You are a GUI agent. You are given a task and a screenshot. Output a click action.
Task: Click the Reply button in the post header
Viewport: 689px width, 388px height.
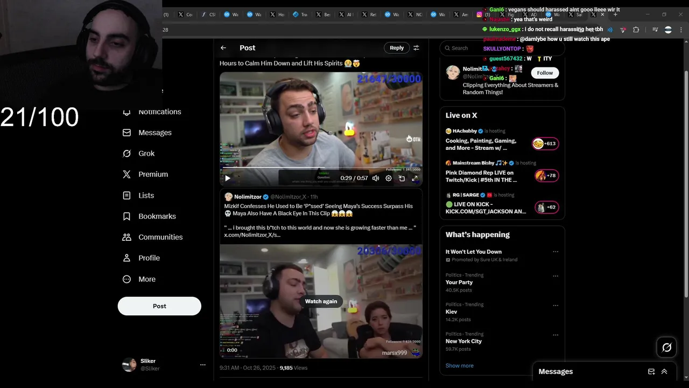(397, 48)
